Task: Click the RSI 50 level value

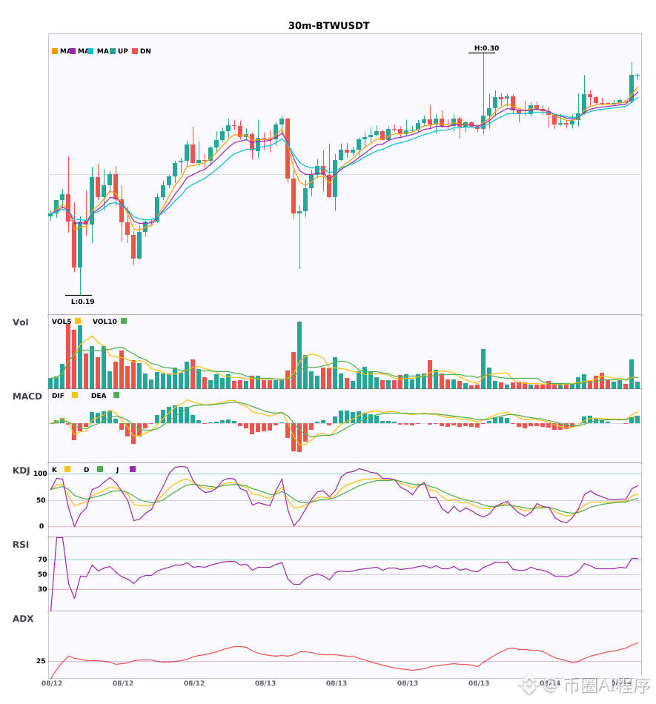Action: click(43, 574)
